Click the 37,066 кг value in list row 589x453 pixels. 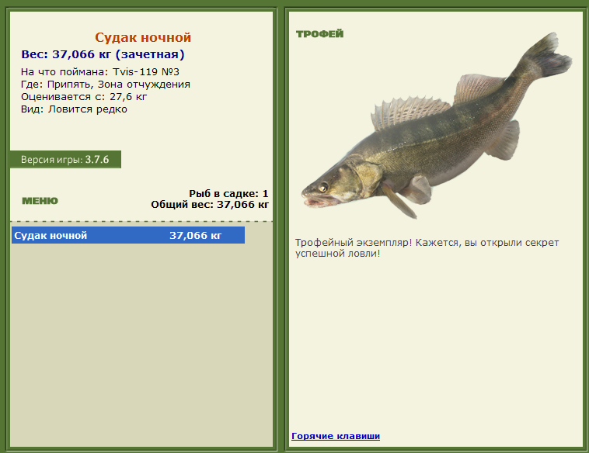[x=195, y=236]
